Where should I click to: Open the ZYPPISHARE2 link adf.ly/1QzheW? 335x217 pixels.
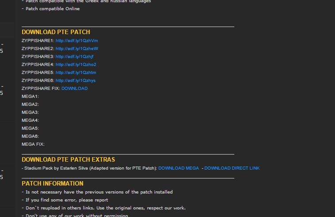point(77,49)
